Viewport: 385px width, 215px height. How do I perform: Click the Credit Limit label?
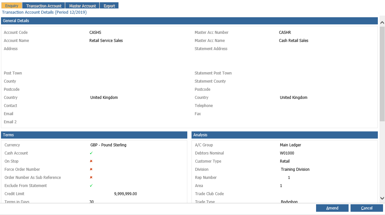tap(15, 194)
